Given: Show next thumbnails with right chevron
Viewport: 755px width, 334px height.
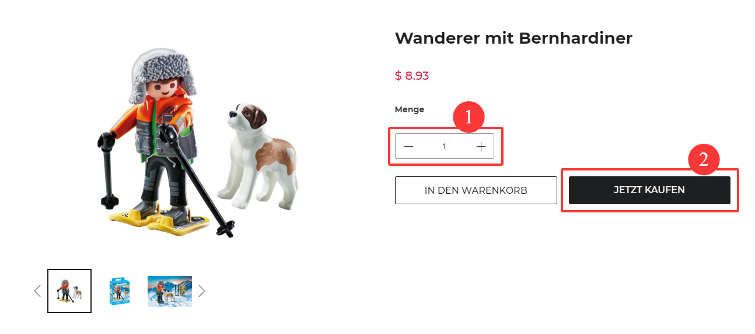Looking at the screenshot, I should tap(202, 291).
